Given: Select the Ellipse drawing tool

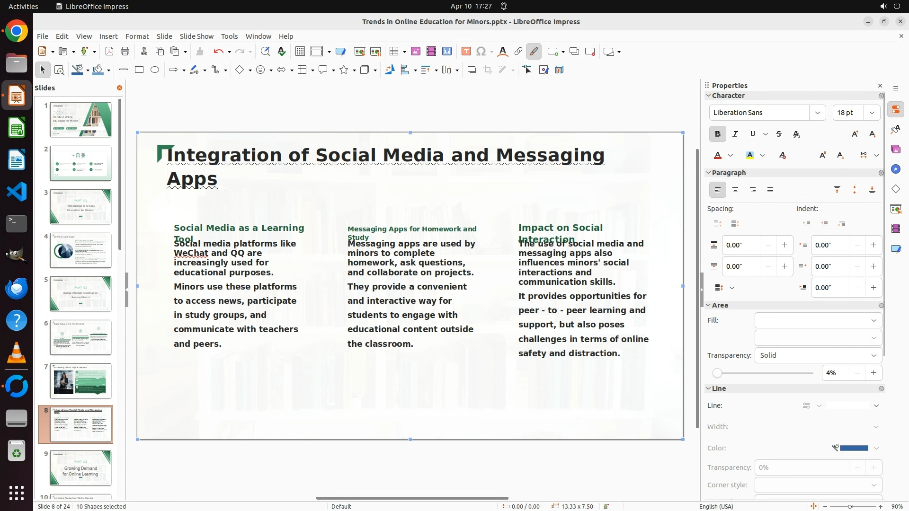Looking at the screenshot, I should pos(155,70).
